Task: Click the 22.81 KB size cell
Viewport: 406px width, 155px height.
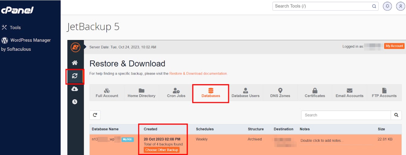Action: pos(384,139)
